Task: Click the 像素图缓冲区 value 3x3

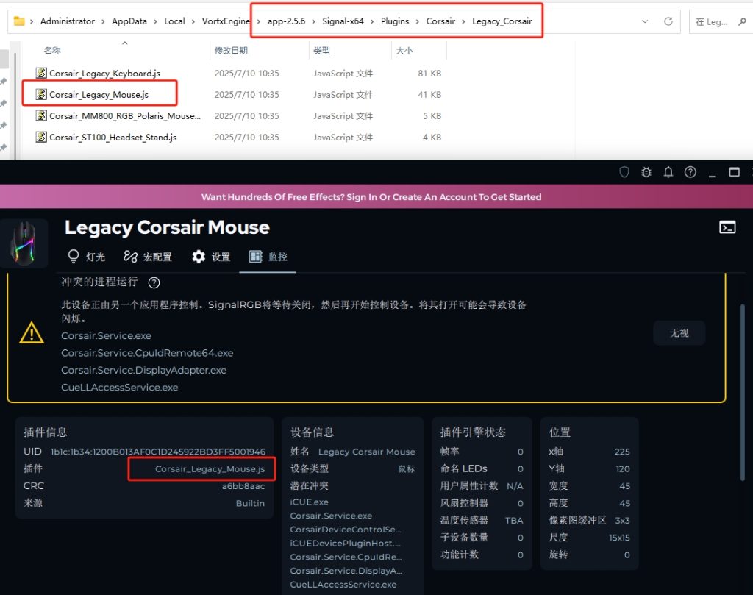Action: (x=622, y=521)
